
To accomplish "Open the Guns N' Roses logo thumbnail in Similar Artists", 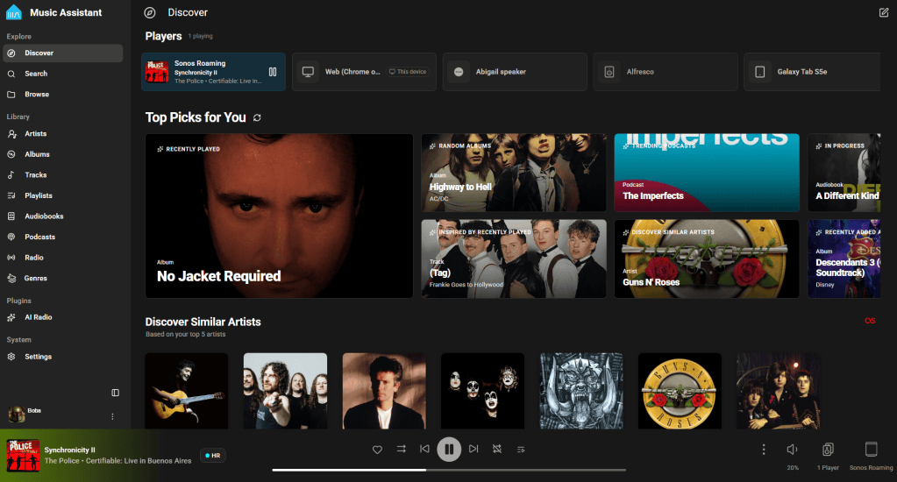I will coord(680,391).
